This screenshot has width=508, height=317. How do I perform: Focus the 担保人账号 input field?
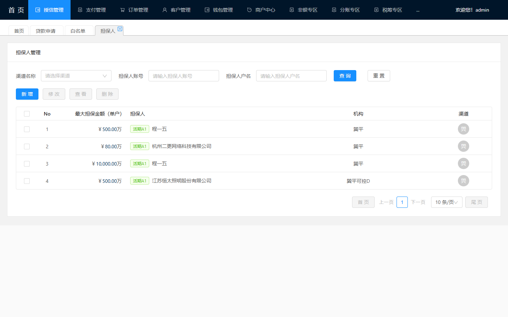[184, 76]
